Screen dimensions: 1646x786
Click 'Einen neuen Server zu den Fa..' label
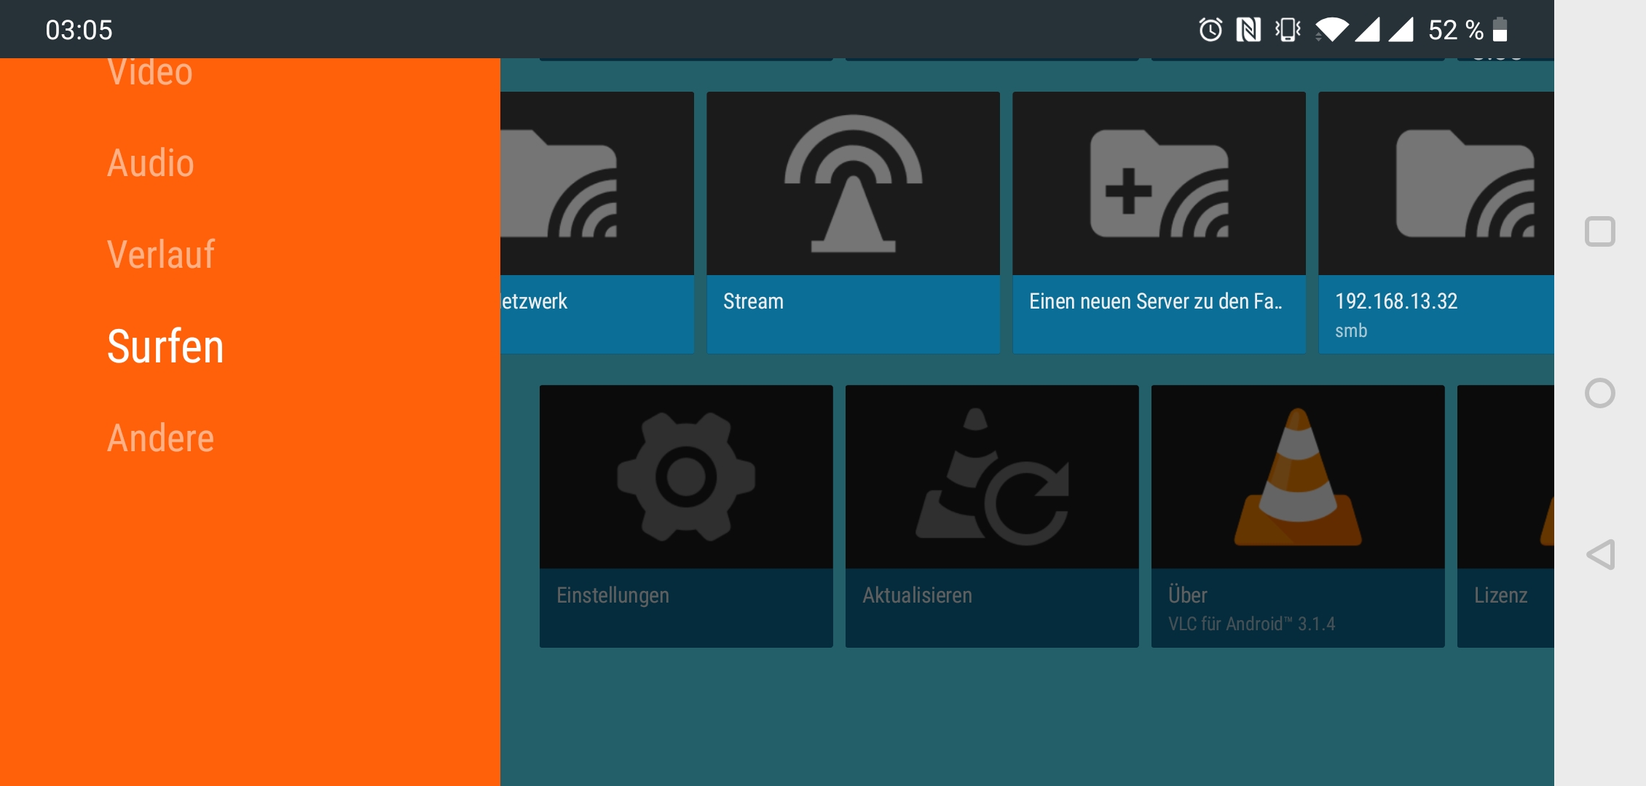coord(1155,301)
